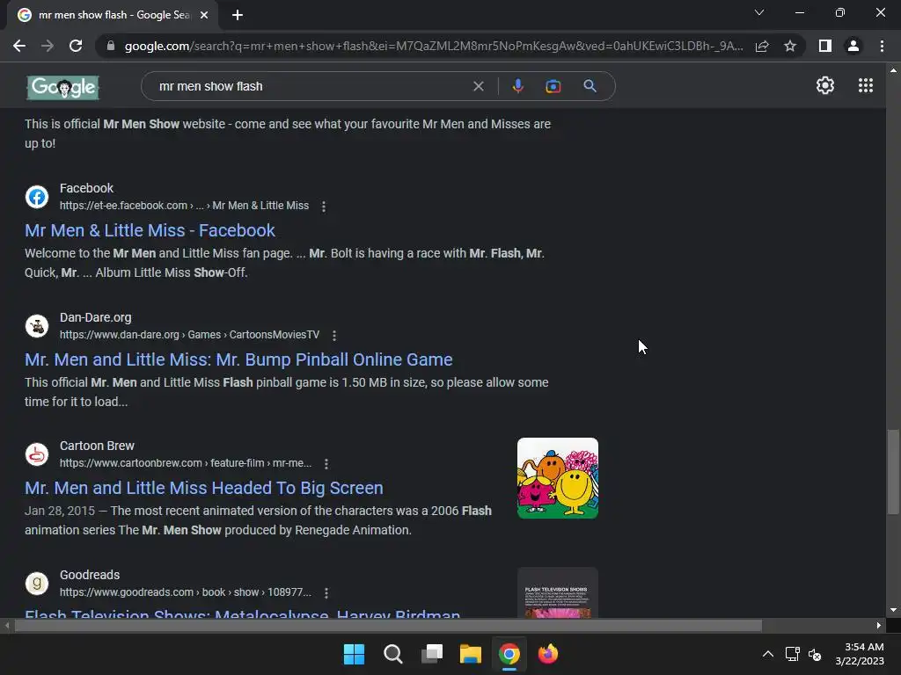The width and height of the screenshot is (901, 675).
Task: Open Google quick settings gear
Action: coord(825,85)
